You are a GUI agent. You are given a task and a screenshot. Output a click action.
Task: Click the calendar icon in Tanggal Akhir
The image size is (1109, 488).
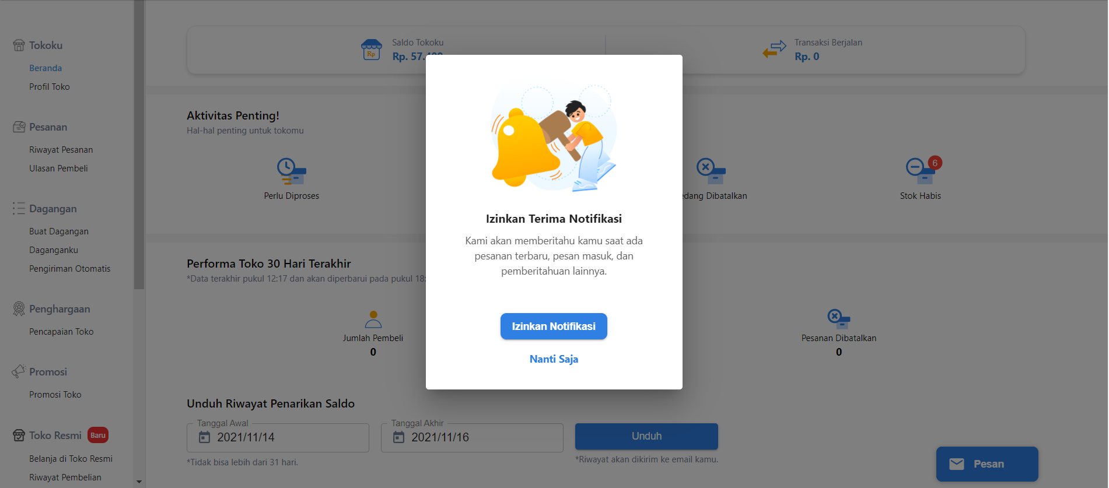(x=398, y=437)
